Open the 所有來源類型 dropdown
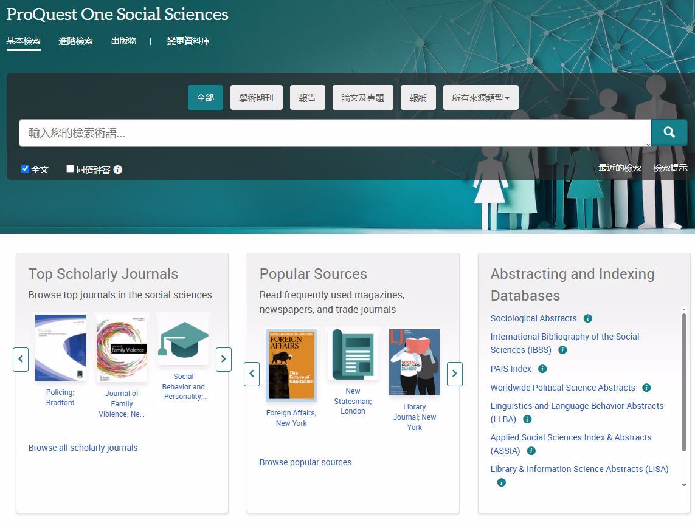 click(x=480, y=98)
